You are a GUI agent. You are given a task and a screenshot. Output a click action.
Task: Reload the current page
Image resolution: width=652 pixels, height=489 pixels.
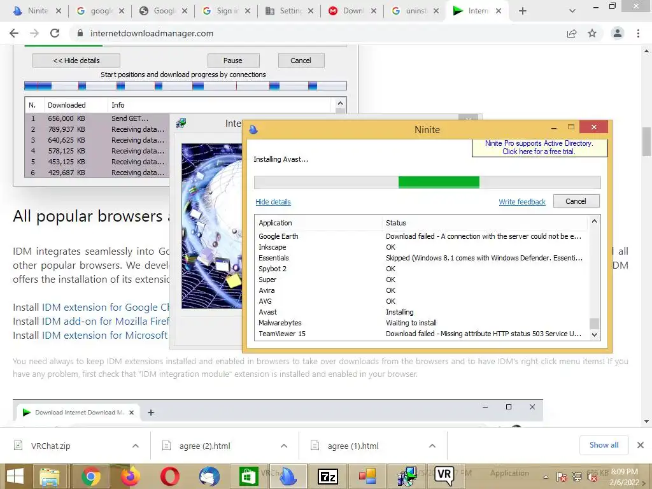(55, 33)
